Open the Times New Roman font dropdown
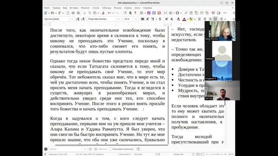 coord(119,19)
